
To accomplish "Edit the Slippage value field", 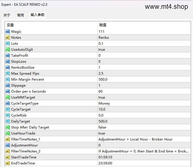I will (x=144, y=85).
